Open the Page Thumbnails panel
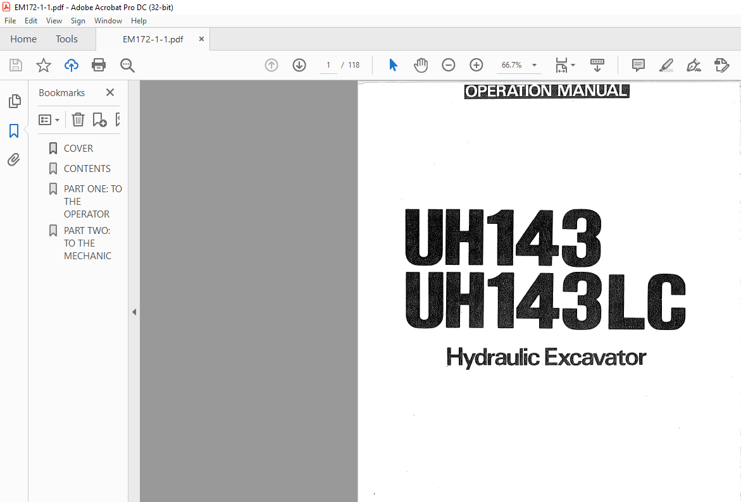Screen dimensions: 741x502 tap(15, 101)
